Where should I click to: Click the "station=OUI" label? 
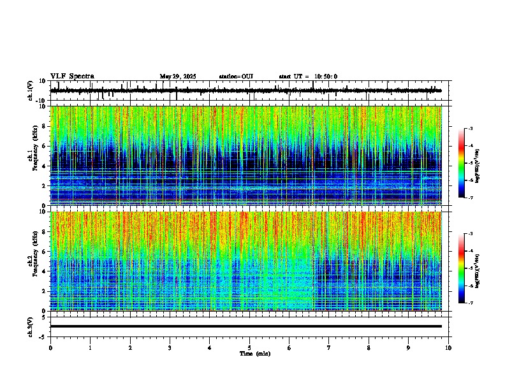click(x=236, y=76)
